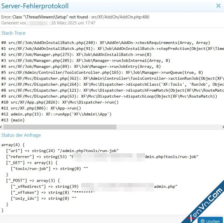Click the ["_POST"] => array(3) line
This screenshot has width=224, height=223.
33,181
